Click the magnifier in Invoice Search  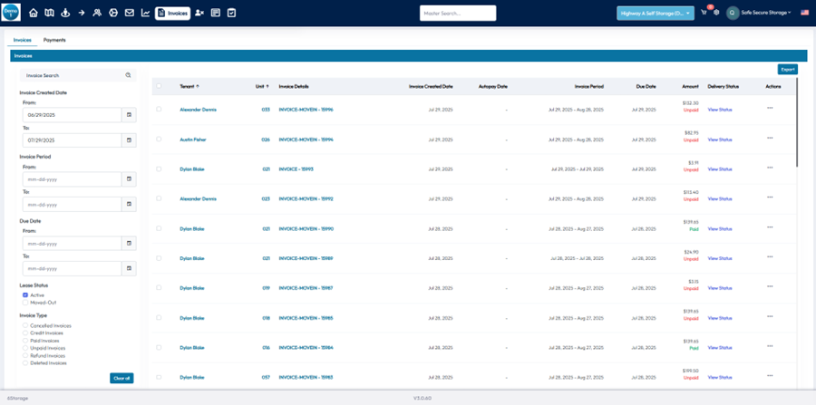click(129, 76)
